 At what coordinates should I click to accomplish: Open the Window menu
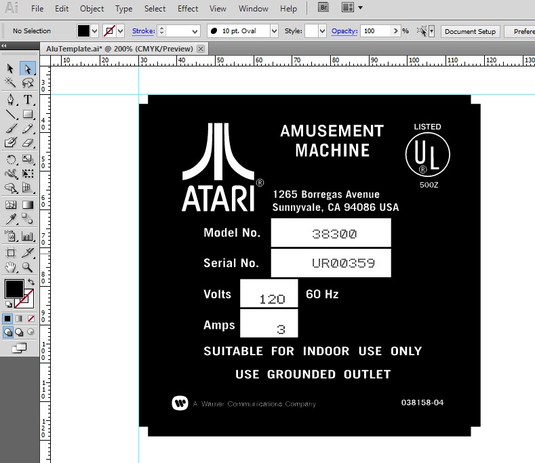253,9
